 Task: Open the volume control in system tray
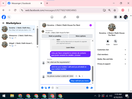[x=111, y=96]
